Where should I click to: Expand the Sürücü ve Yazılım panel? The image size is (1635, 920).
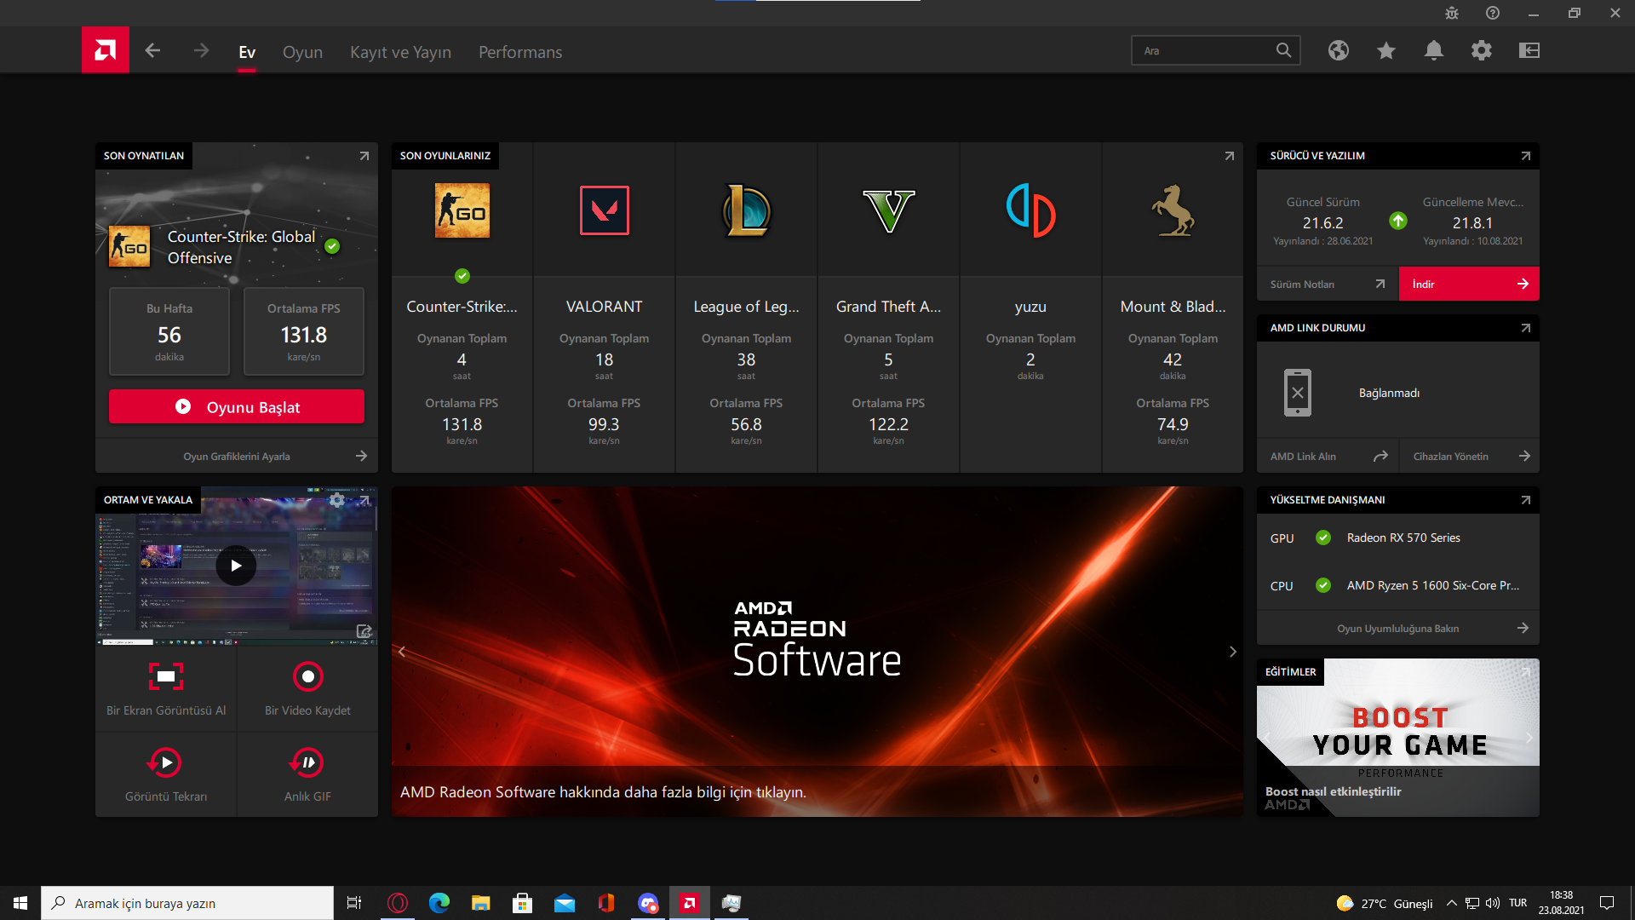tap(1526, 156)
